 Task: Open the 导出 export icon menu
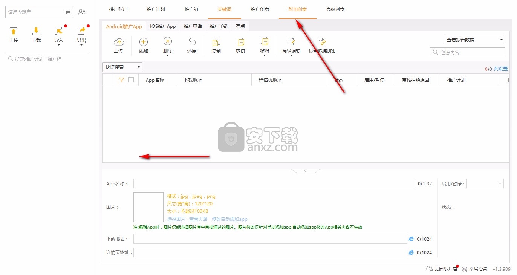[x=81, y=31]
